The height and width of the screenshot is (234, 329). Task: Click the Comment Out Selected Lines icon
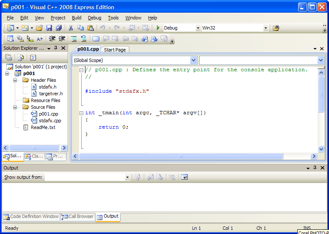click(74, 39)
